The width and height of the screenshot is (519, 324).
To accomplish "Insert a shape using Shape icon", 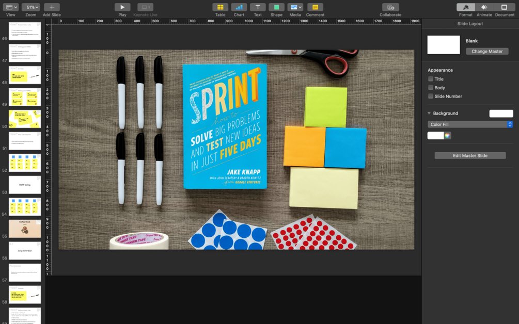I will [276, 7].
